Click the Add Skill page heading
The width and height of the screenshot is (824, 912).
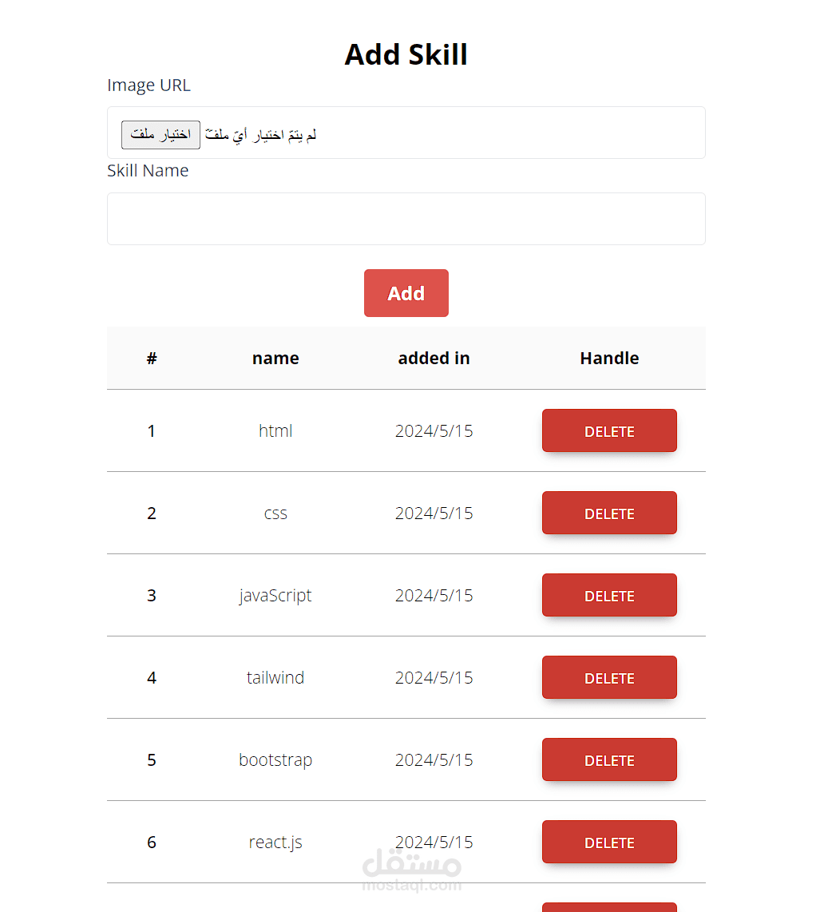coord(406,54)
